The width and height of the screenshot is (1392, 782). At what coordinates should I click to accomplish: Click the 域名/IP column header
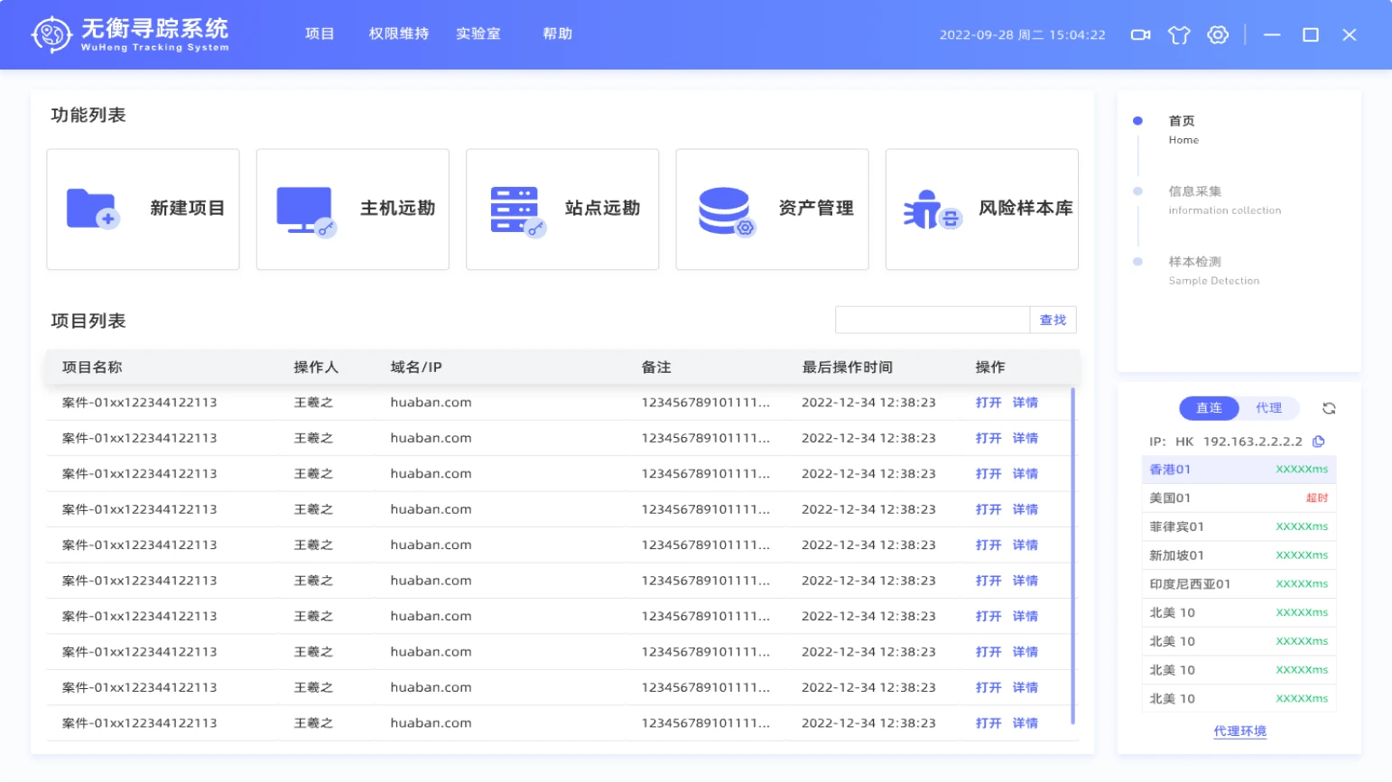(x=416, y=368)
